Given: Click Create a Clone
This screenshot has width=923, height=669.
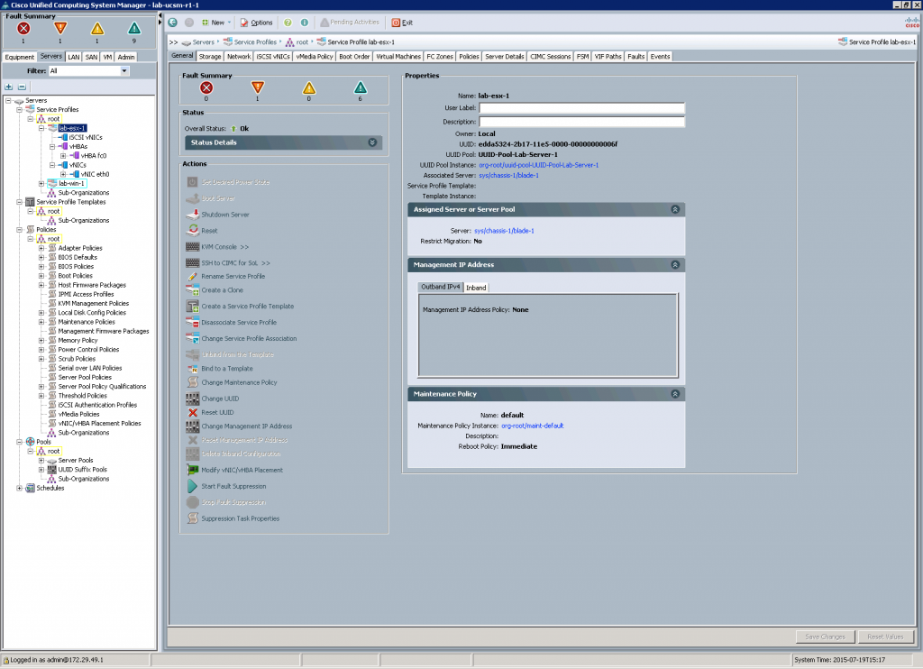Looking at the screenshot, I should click(x=222, y=290).
